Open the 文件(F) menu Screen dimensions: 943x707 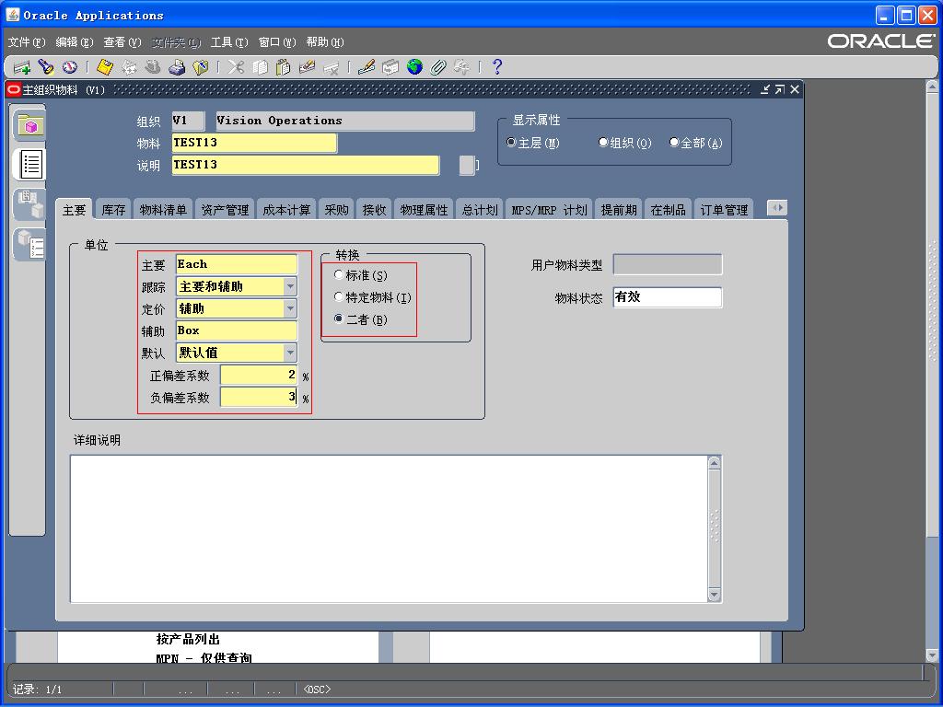27,42
